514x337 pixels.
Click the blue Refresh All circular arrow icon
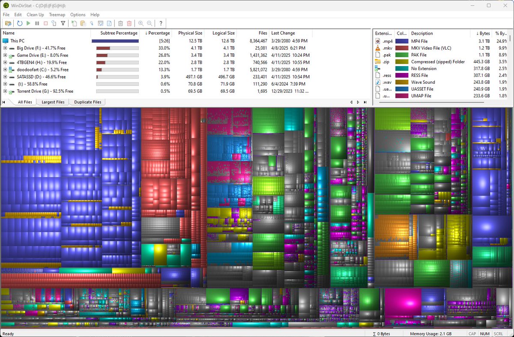(20, 23)
